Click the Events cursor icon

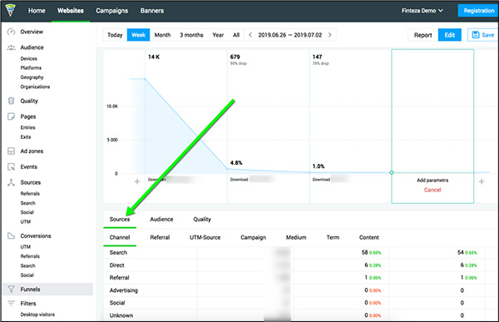coord(11,166)
